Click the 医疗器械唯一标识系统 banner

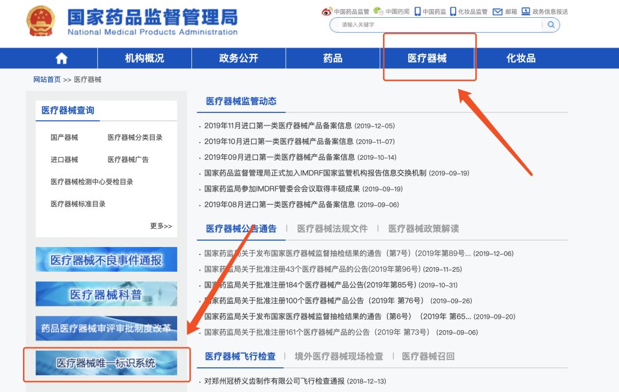(x=106, y=363)
